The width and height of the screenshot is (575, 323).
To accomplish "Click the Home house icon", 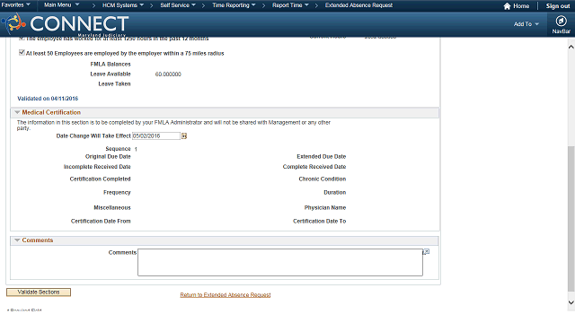I will tap(507, 6).
